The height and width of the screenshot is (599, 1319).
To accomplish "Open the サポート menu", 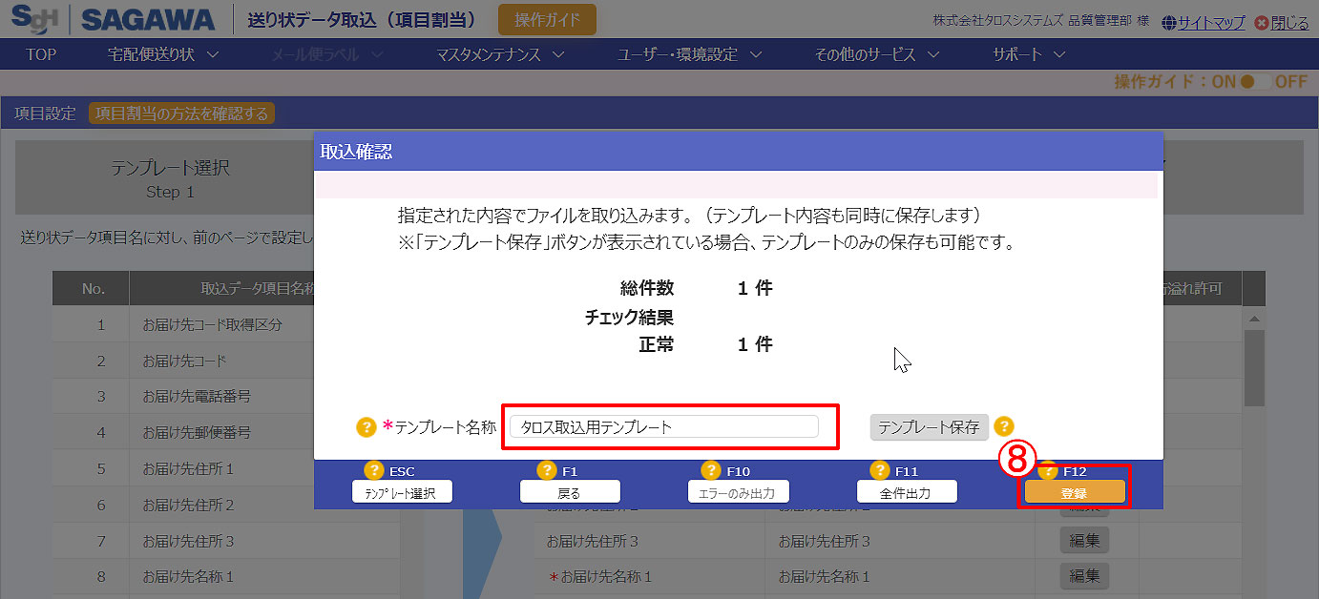I will pos(1028,54).
